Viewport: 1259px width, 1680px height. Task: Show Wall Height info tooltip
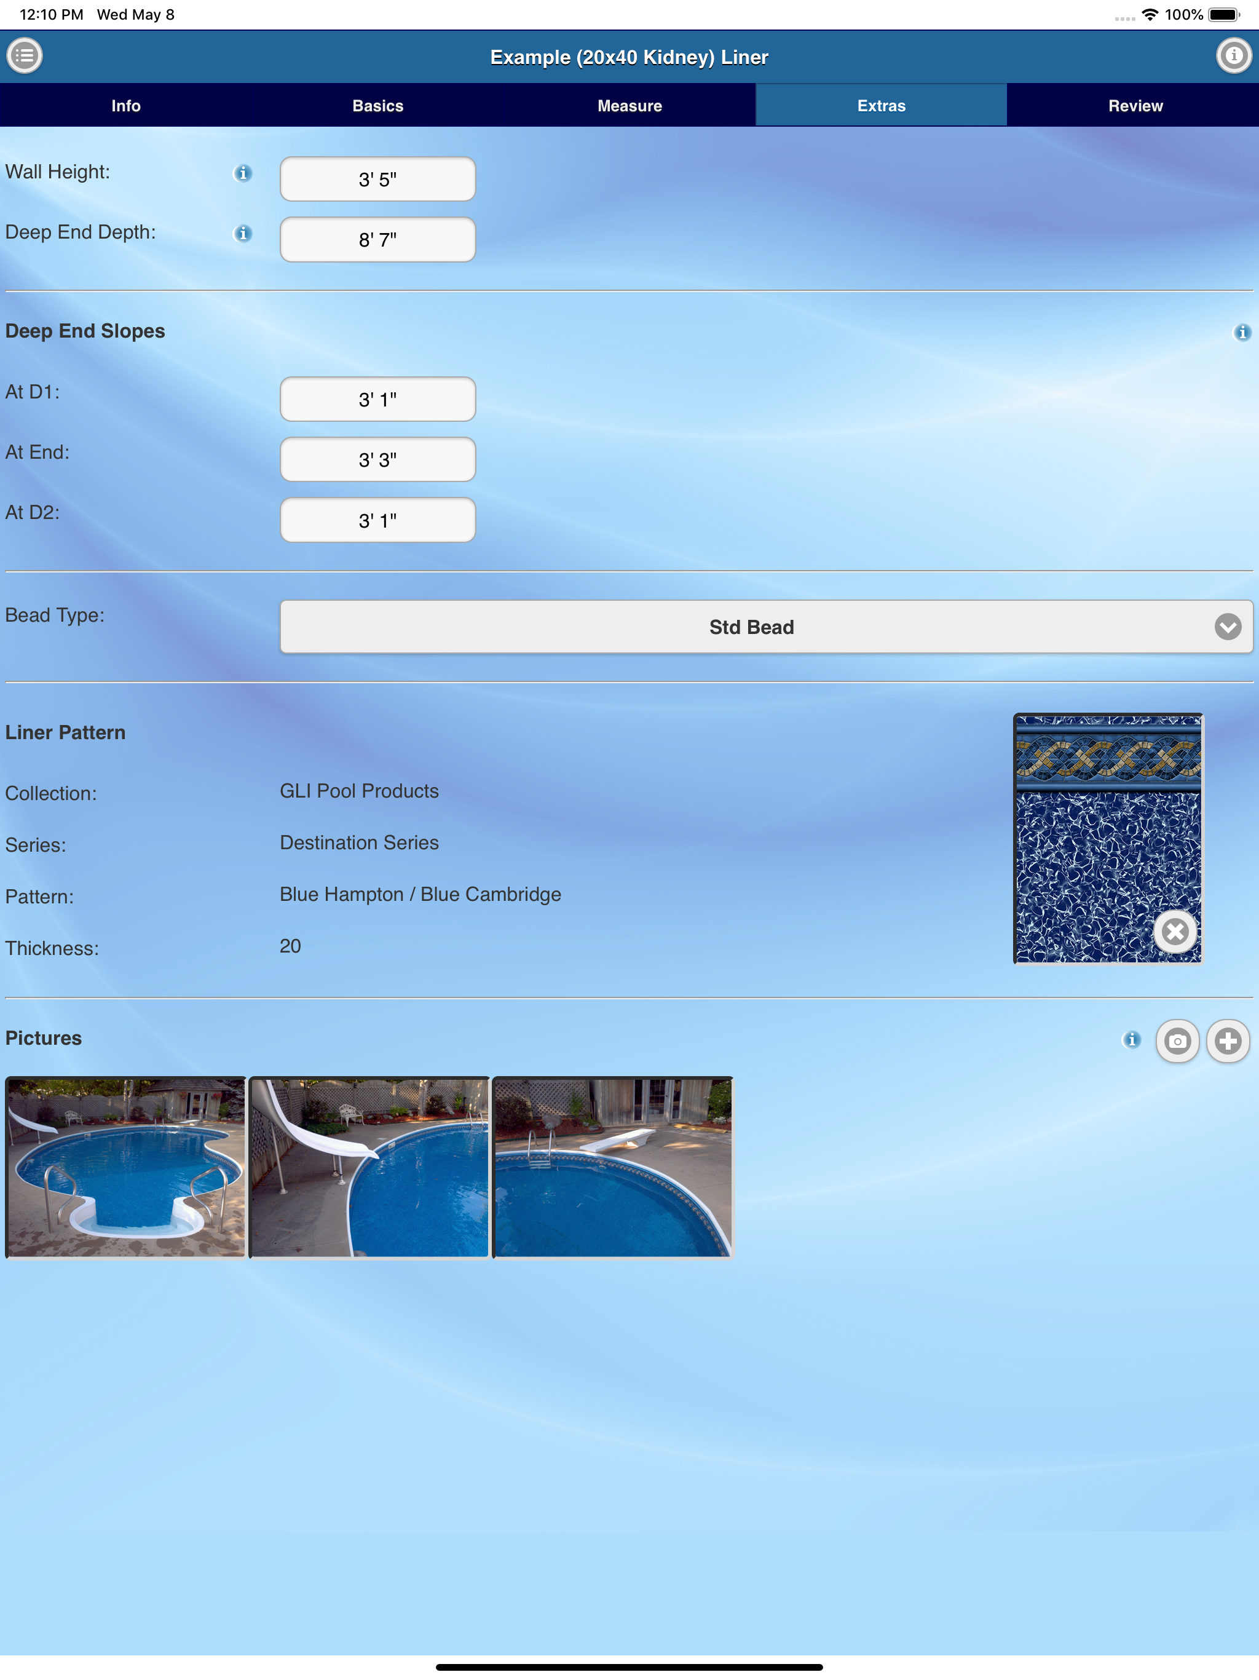[242, 173]
